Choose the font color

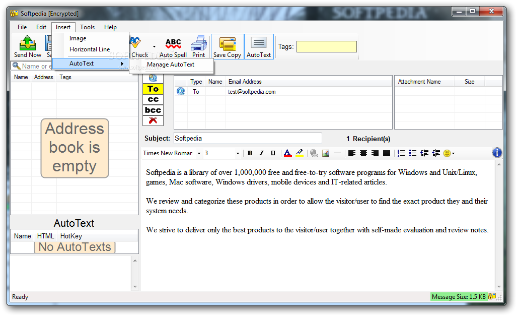point(287,153)
